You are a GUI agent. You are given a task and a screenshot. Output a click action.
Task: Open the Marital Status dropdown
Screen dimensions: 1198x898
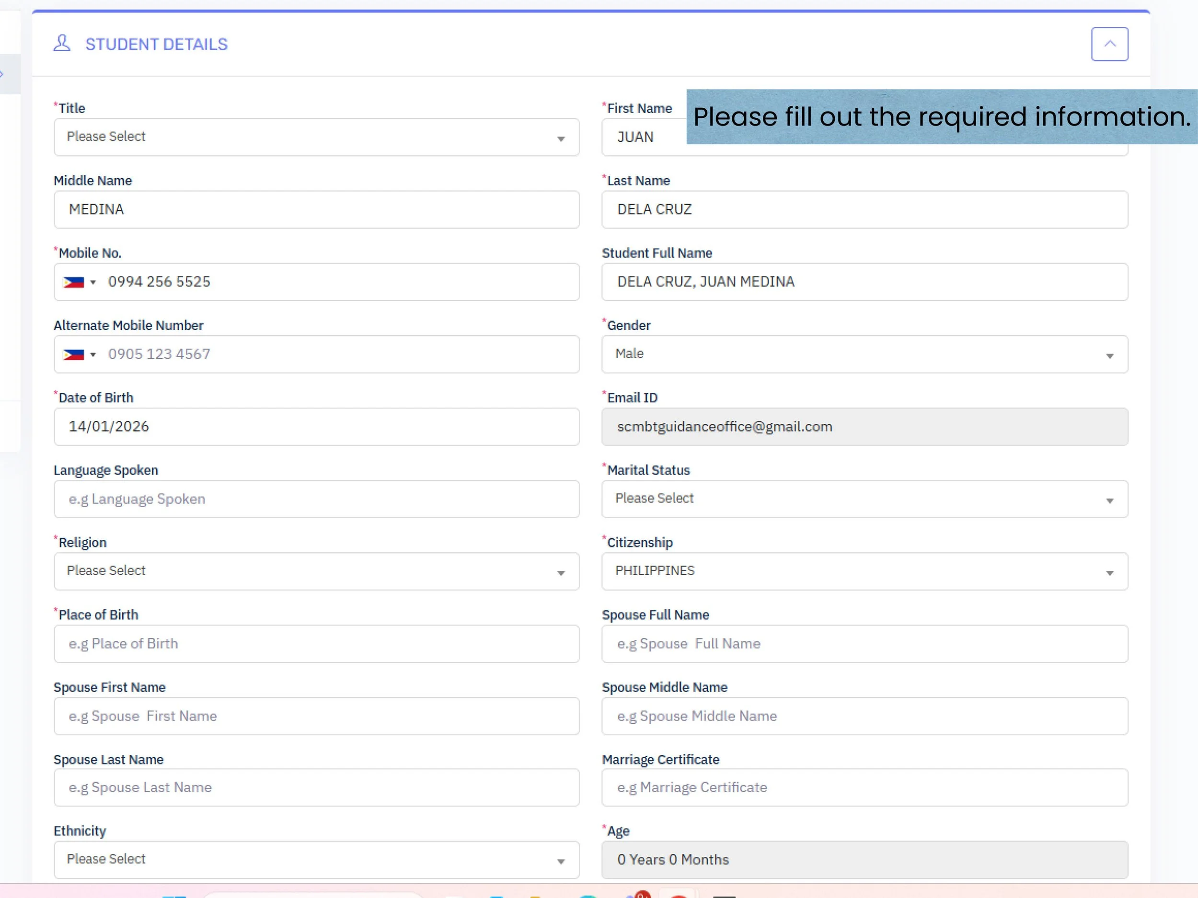pos(864,499)
